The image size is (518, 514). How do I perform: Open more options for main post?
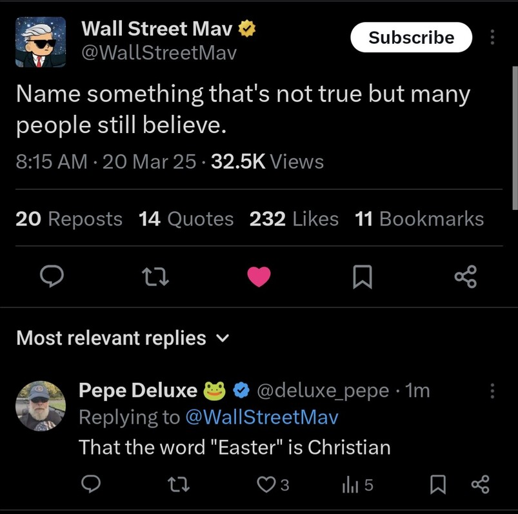tap(493, 37)
